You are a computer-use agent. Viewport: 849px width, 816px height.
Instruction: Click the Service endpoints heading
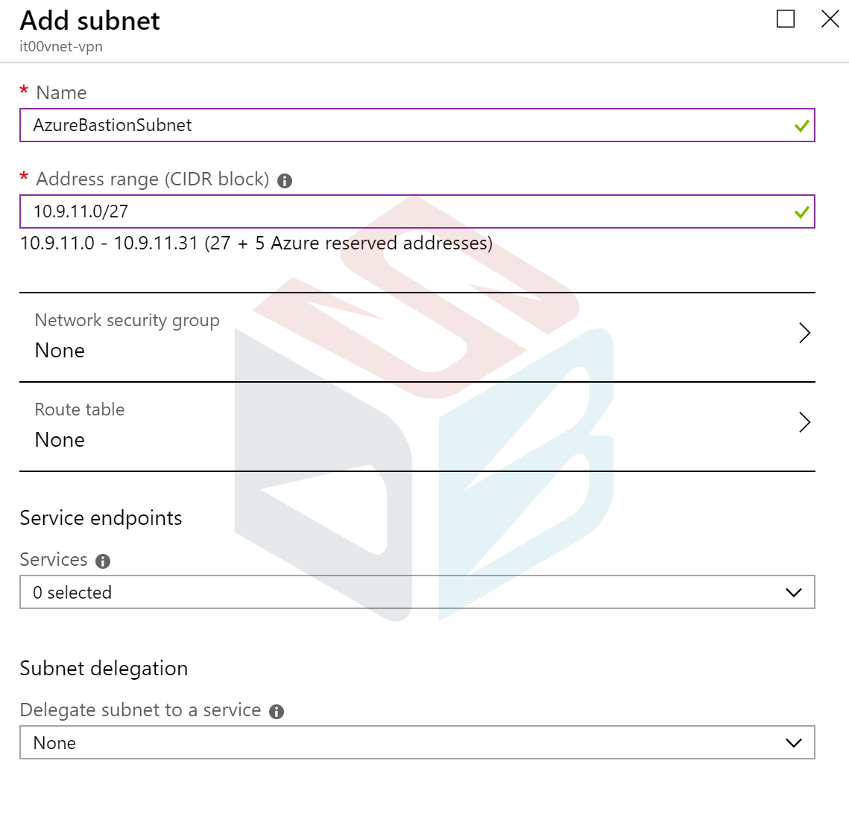tap(101, 518)
